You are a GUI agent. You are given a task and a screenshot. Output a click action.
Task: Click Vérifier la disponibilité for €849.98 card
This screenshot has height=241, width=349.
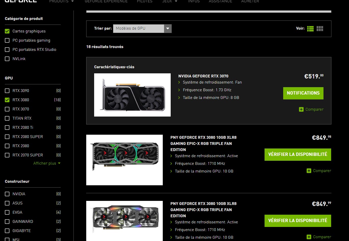tap(298, 155)
